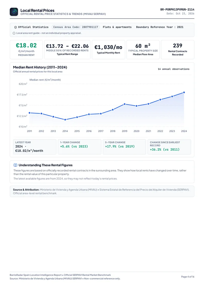Click the 2022 data point on the chart
This screenshot has width=204, height=288.
(x=160, y=100)
